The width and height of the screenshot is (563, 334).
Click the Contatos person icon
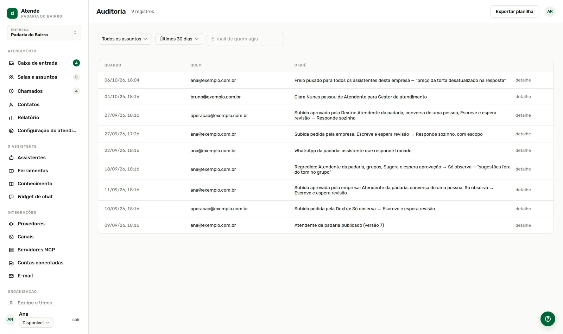point(11,104)
